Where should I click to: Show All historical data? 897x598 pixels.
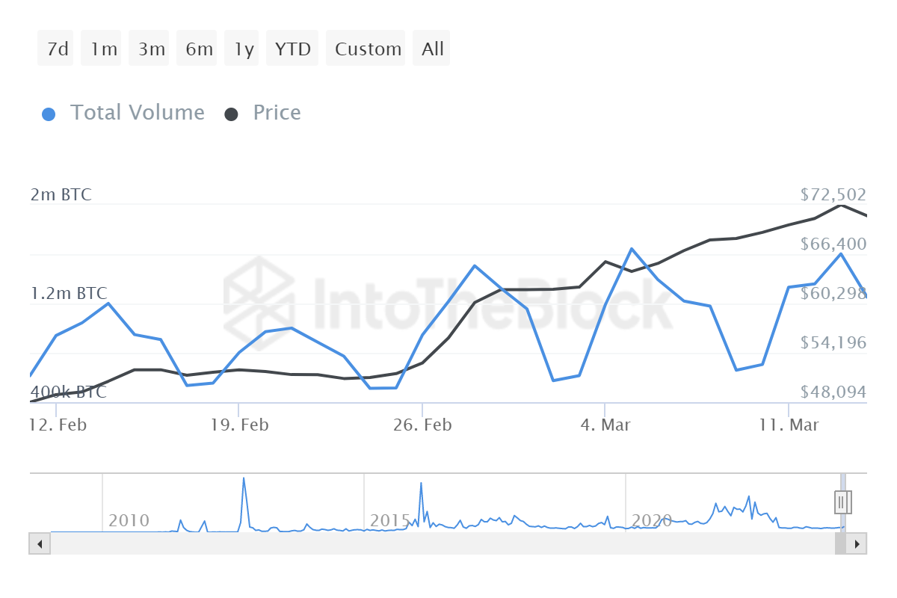pyautogui.click(x=432, y=49)
